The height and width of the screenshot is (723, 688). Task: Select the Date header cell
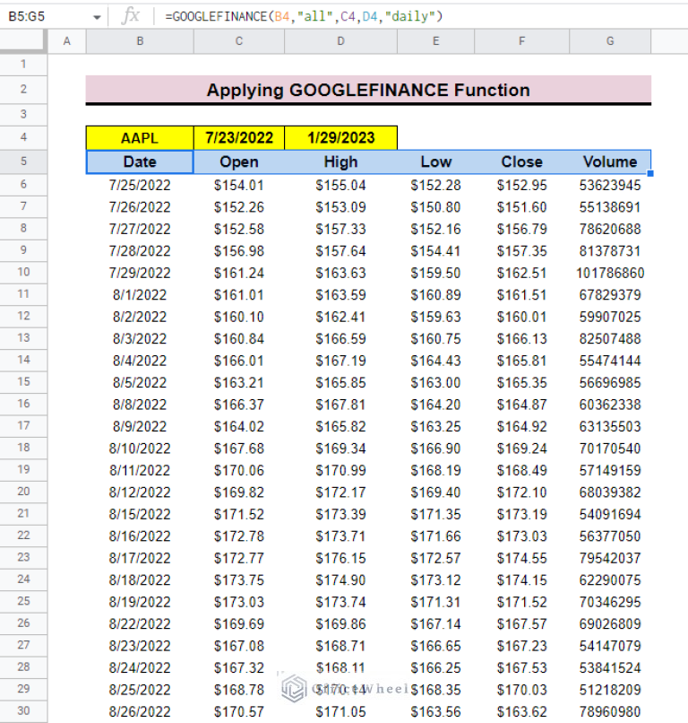click(140, 162)
